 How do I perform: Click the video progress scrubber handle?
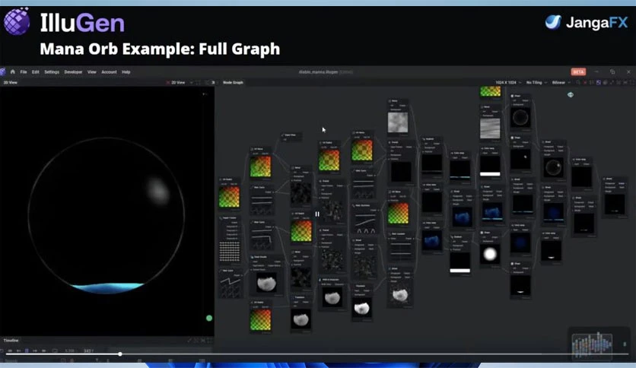click(120, 354)
